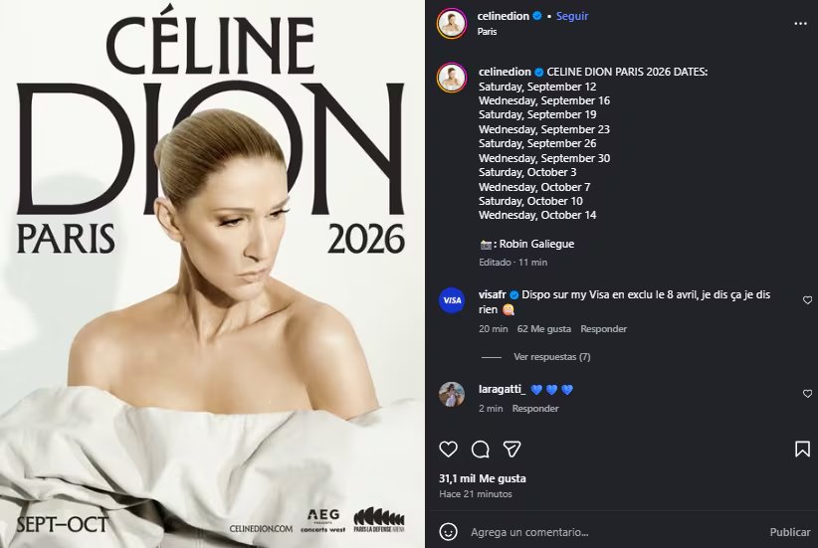
Task: Open the Céline Dion Paris 2026 poster image
Action: [x=212, y=274]
